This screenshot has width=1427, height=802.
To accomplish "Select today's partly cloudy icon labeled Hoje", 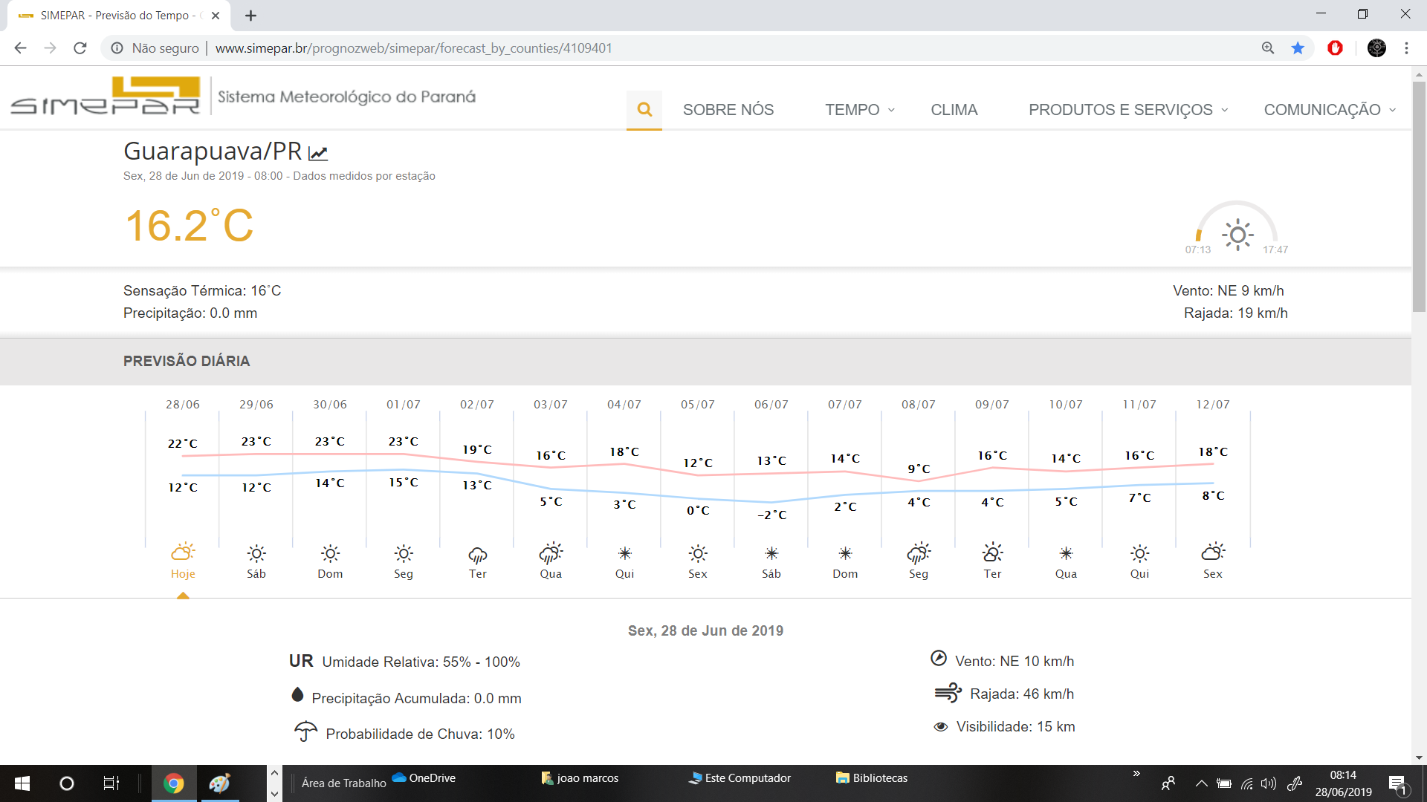I will coord(183,552).
